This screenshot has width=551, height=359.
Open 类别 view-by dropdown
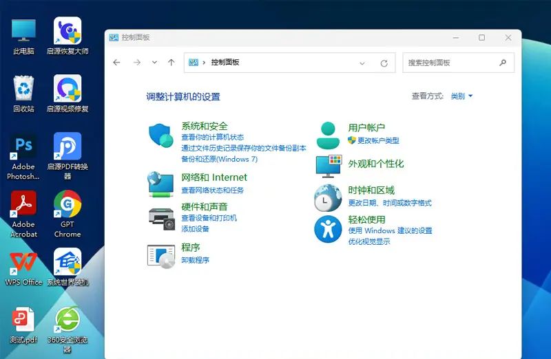click(461, 96)
